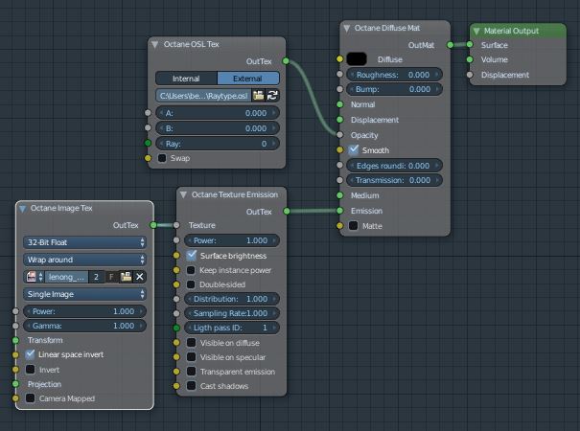Image resolution: width=580 pixels, height=431 pixels.
Task: Open image file folder icon in Image Tex
Action: [x=126, y=277]
